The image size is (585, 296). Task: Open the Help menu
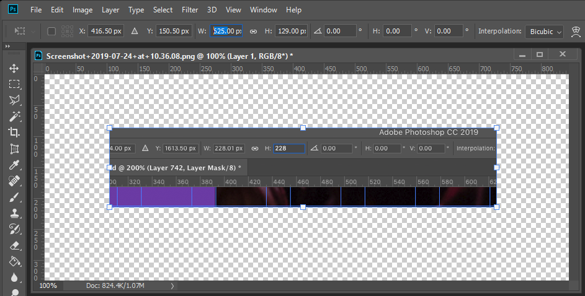coord(293,10)
